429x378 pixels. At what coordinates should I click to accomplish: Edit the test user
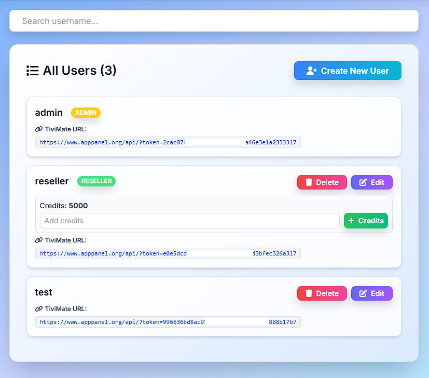pyautogui.click(x=372, y=293)
